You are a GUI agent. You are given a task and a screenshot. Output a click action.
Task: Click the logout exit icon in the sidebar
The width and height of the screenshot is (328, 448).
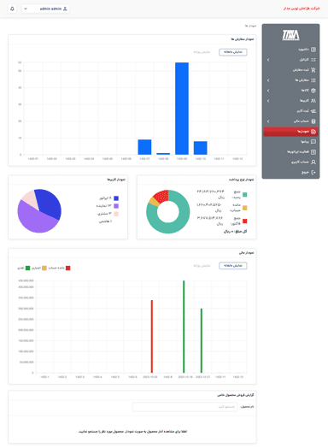(x=313, y=173)
